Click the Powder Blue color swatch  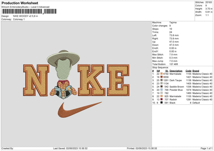click(x=162, y=90)
